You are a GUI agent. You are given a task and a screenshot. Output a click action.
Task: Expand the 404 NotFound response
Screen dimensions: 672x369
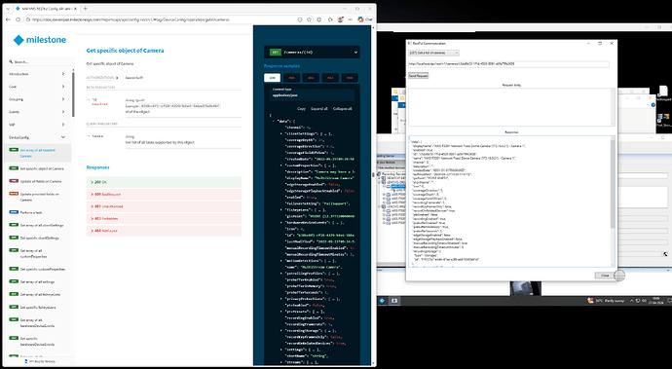tap(164, 231)
